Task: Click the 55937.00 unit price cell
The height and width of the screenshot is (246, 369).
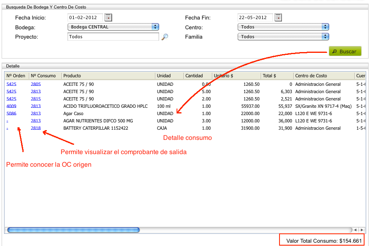Action: click(x=250, y=106)
